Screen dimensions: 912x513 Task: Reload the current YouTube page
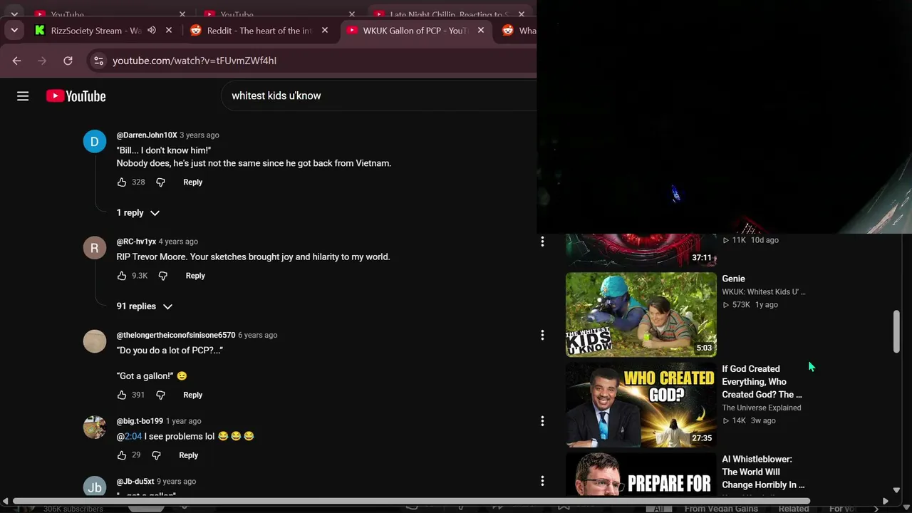[68, 61]
